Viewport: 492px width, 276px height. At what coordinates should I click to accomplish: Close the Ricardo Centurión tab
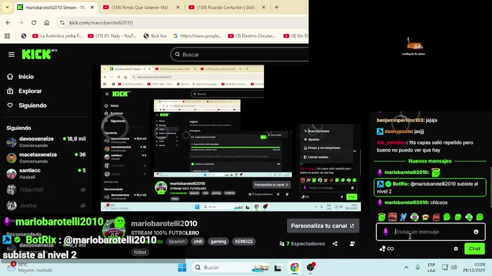click(x=264, y=7)
